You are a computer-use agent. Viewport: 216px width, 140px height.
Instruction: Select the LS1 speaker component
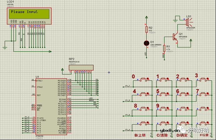[188, 22]
